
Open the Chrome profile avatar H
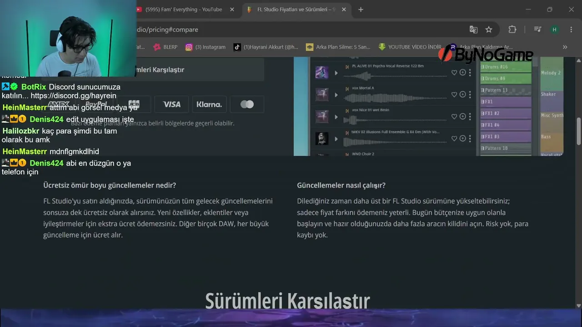click(554, 30)
